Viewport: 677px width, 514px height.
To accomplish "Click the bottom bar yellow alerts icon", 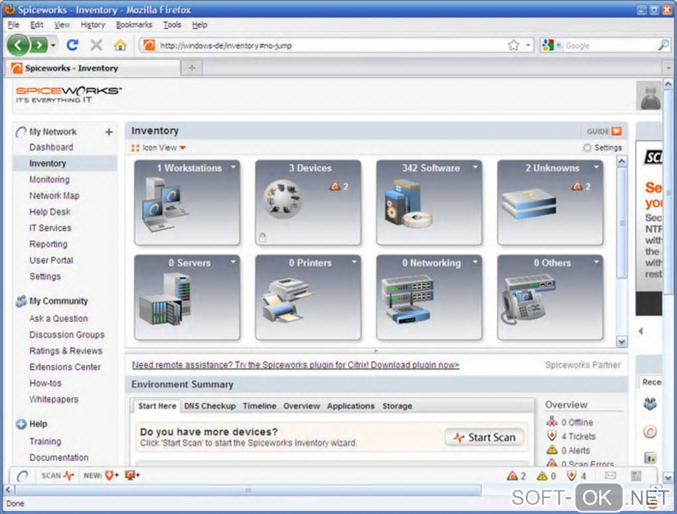I will (542, 476).
